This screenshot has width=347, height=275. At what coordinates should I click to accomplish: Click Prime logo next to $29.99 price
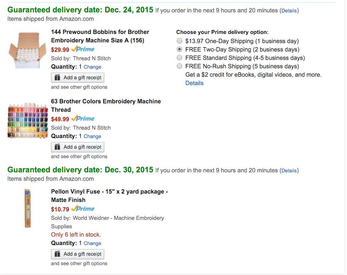click(83, 49)
